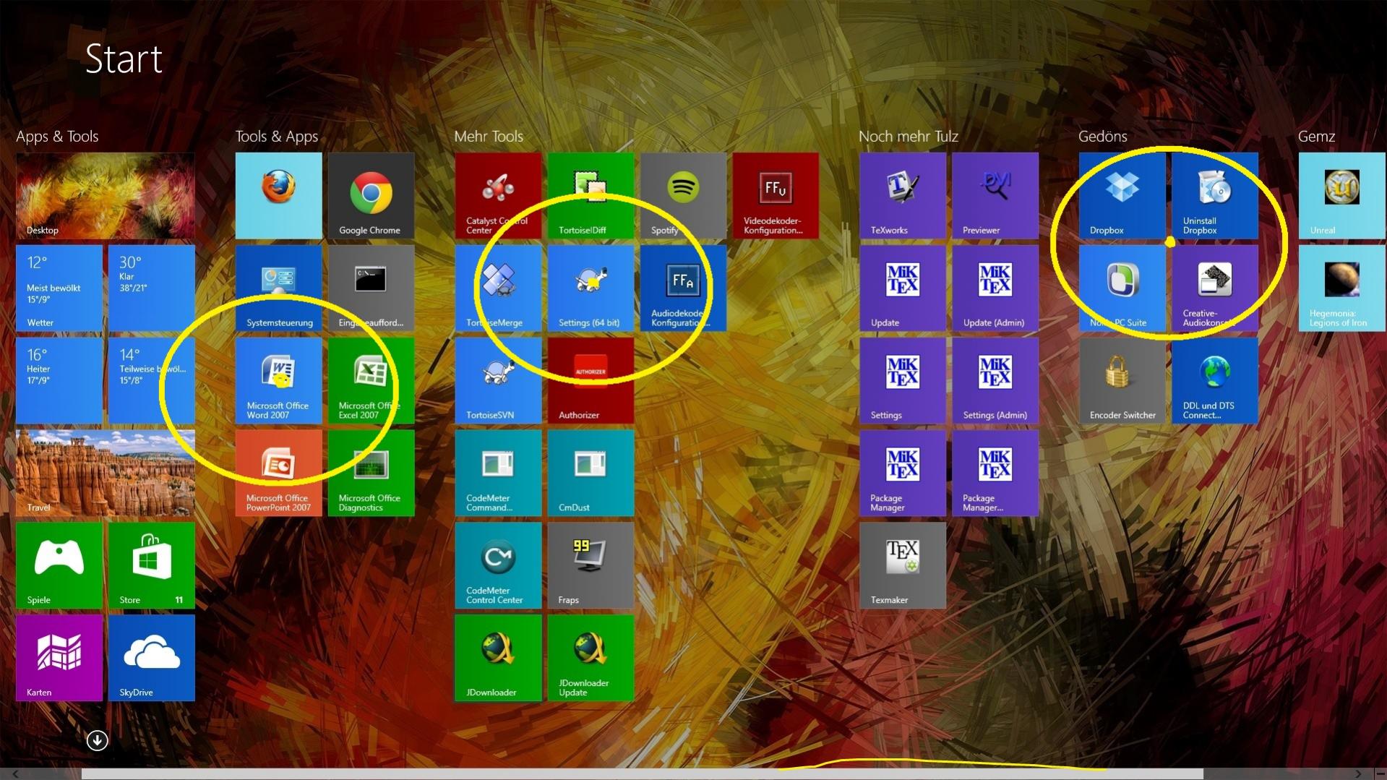Click the Uninstall Dropbox tile
The image size is (1387, 780).
(x=1215, y=195)
